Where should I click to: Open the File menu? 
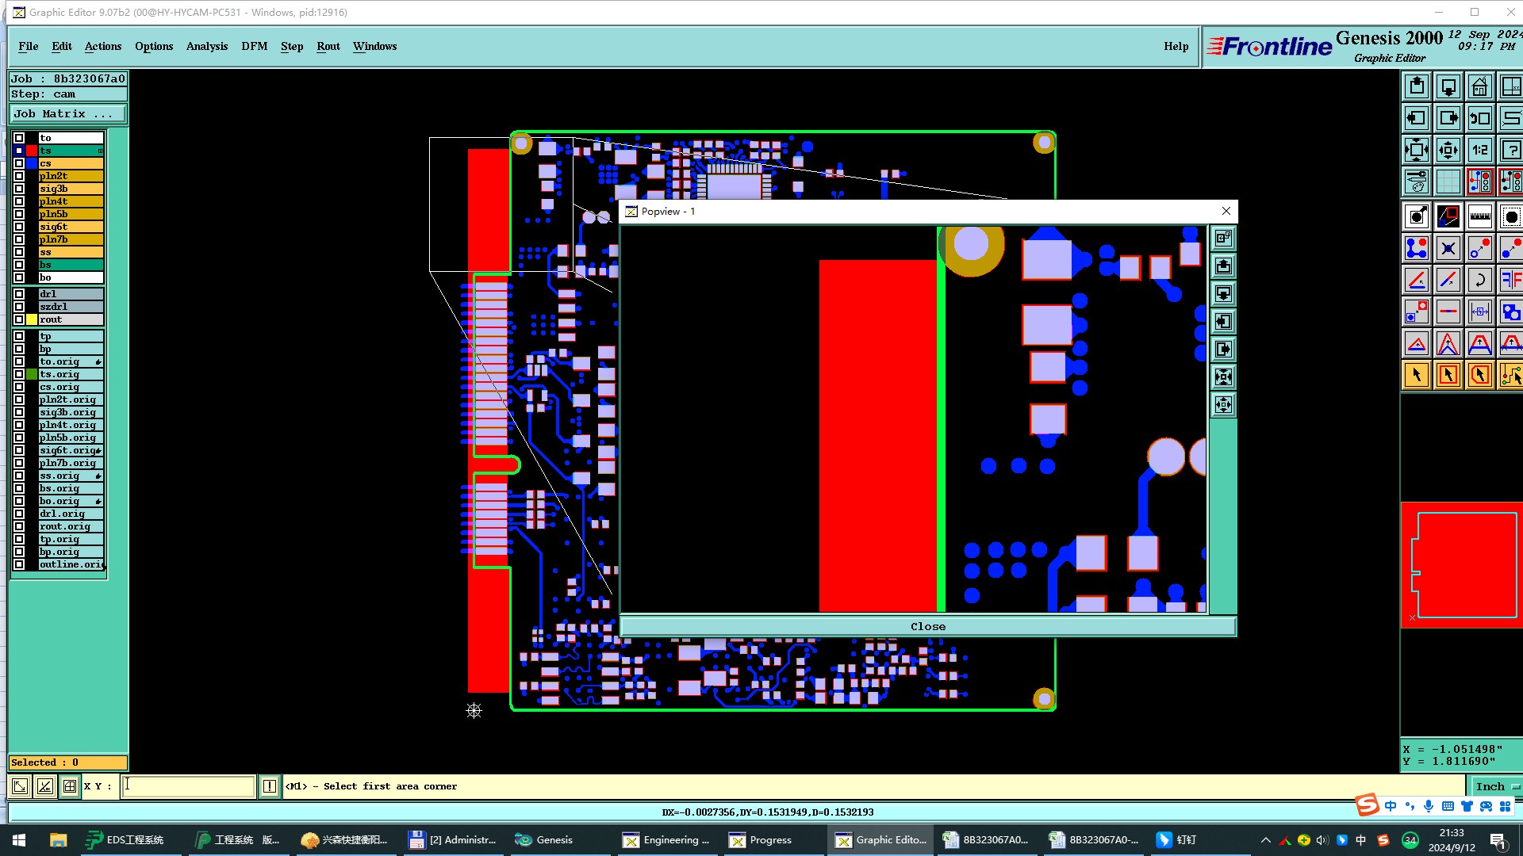29,46
